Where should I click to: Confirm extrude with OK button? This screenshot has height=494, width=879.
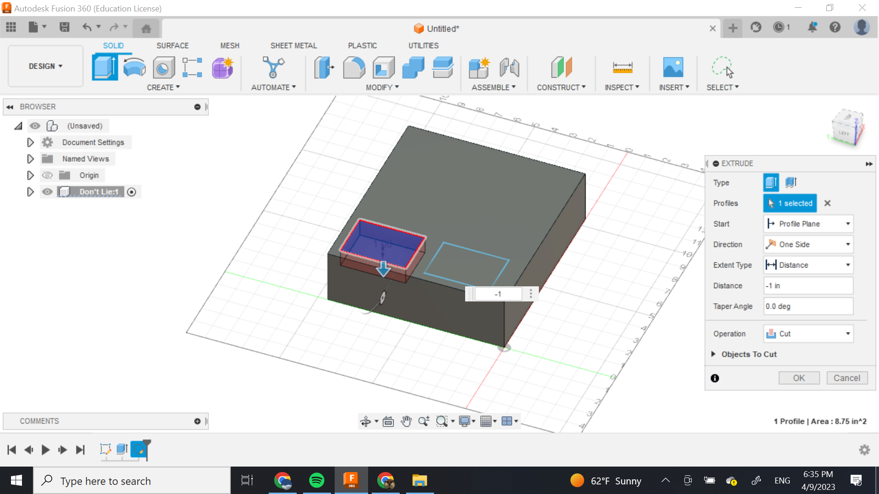[798, 378]
